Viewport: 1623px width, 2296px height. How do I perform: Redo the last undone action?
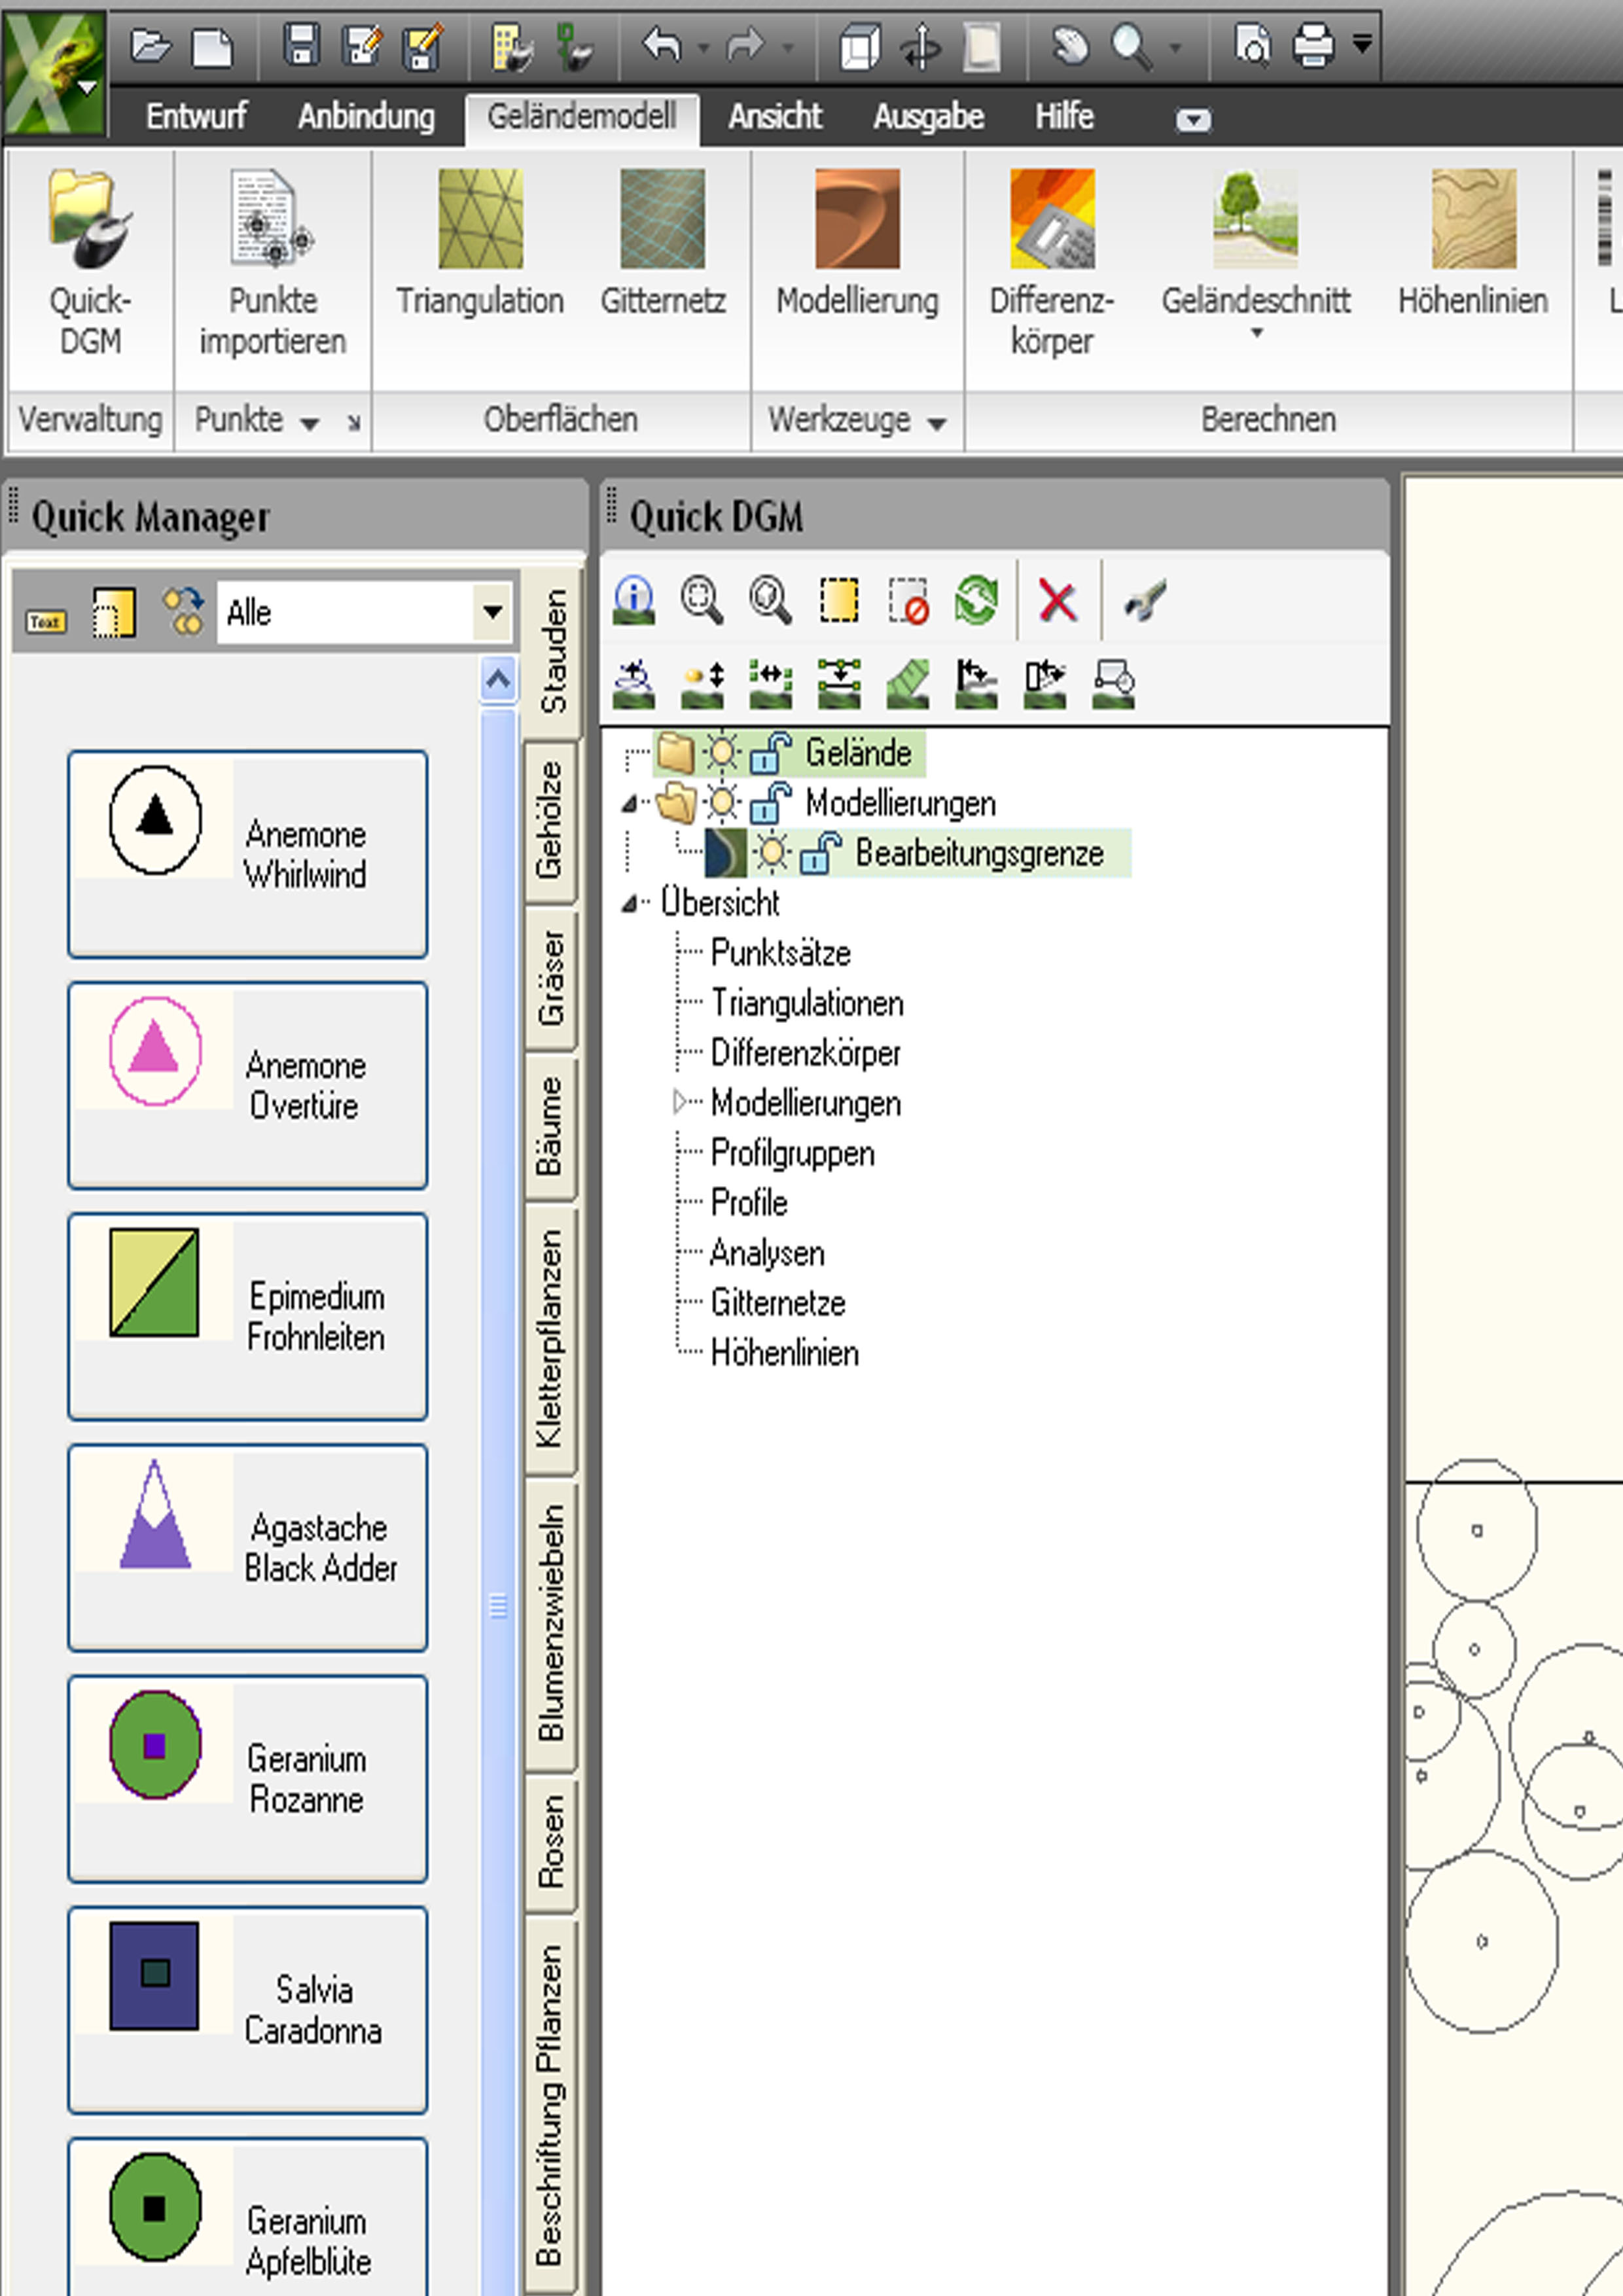746,46
